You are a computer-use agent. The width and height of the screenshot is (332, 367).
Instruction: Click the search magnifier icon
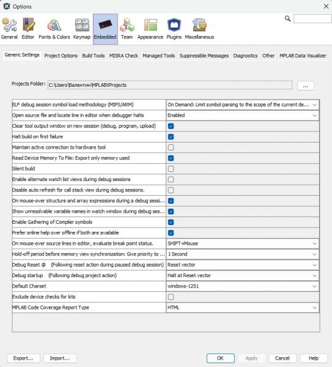click(287, 18)
